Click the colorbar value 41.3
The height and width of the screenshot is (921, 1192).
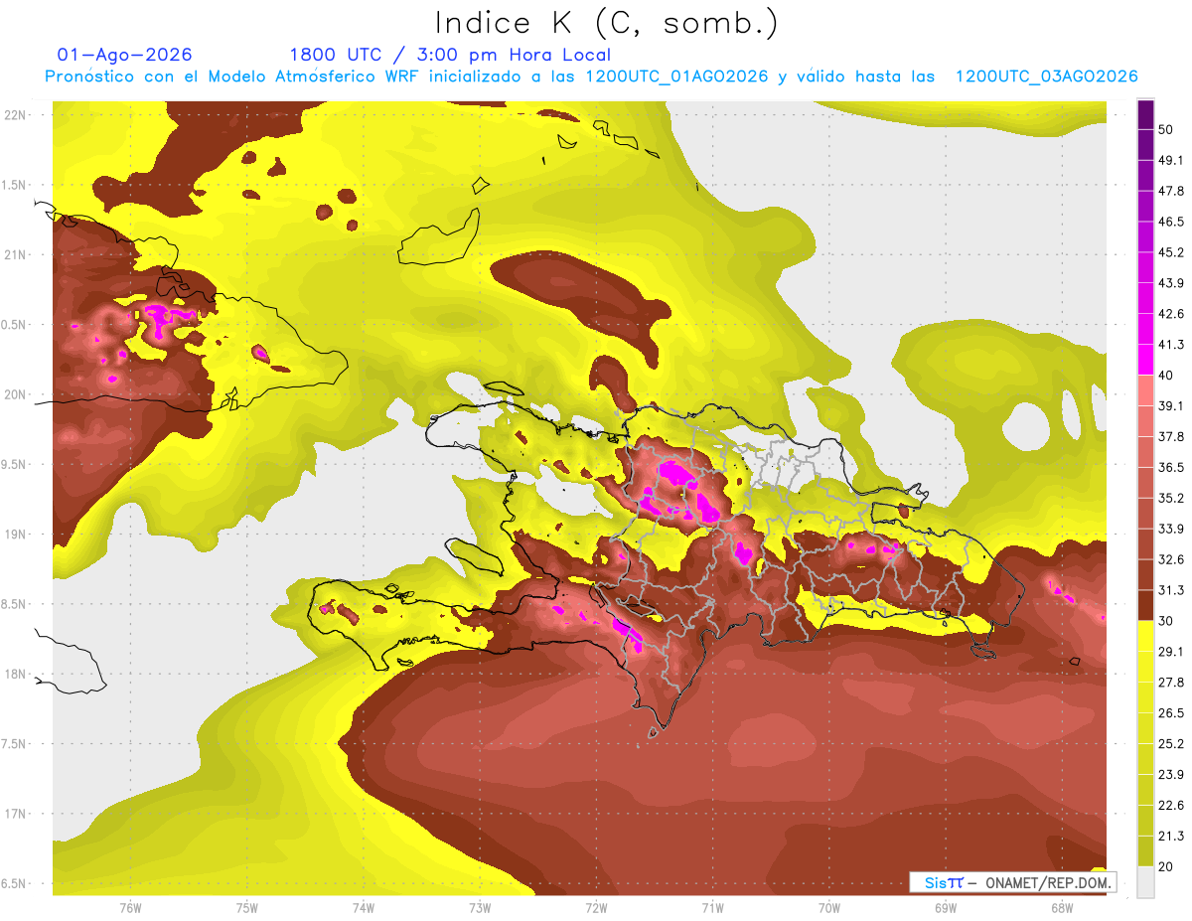click(x=1171, y=345)
